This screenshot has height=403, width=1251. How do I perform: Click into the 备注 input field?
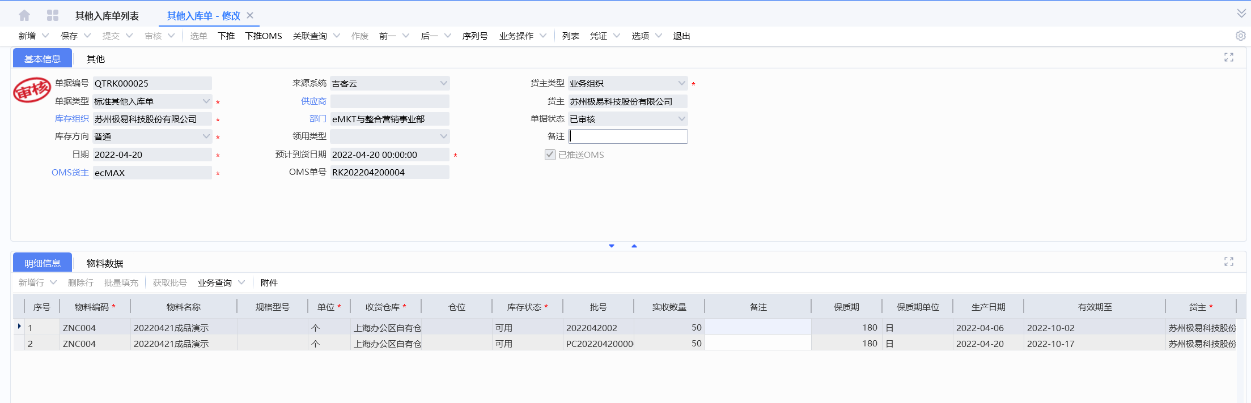(628, 136)
